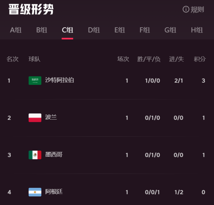The image size is (214, 205).
Task: Click the 积分 column header
Action: (x=200, y=59)
